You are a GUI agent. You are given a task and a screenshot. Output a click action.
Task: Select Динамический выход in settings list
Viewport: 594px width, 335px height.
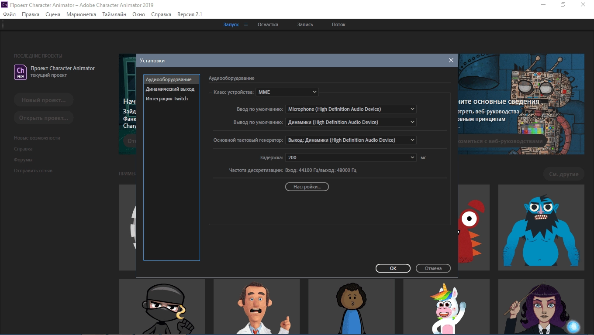172,89
